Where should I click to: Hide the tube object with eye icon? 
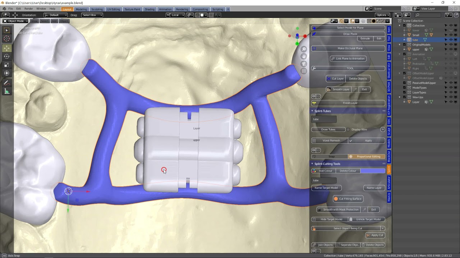[451, 40]
